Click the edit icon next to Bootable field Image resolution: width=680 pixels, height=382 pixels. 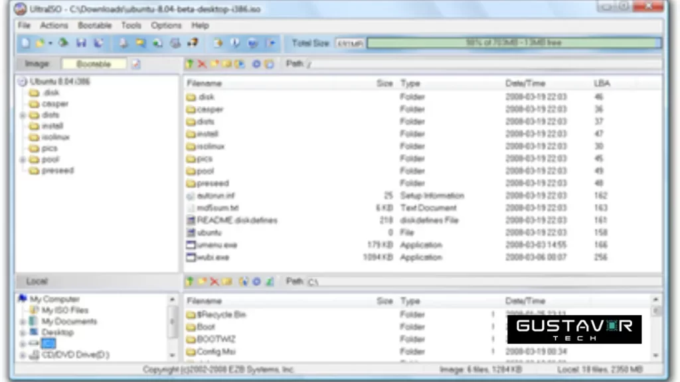pos(135,64)
